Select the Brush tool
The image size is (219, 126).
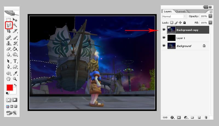(15, 38)
